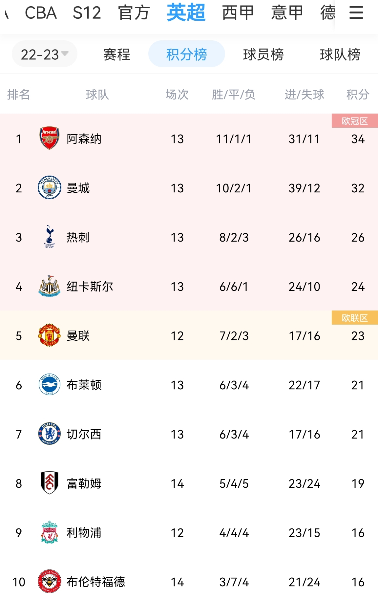378x600 pixels.
Task: Switch to the 西甲 league tab
Action: click(x=238, y=12)
